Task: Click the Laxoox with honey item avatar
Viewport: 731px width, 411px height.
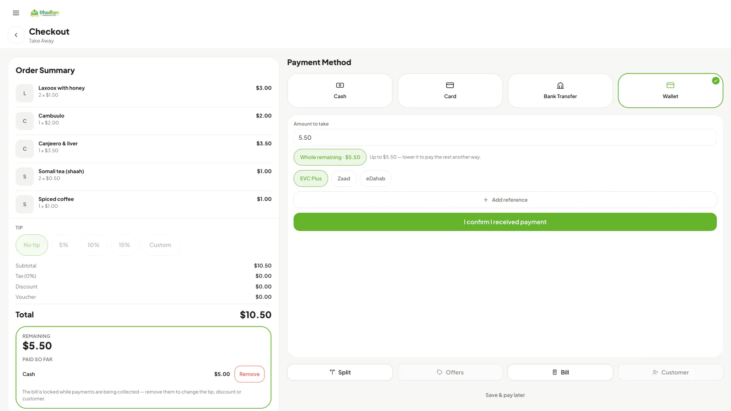Action: pyautogui.click(x=25, y=93)
